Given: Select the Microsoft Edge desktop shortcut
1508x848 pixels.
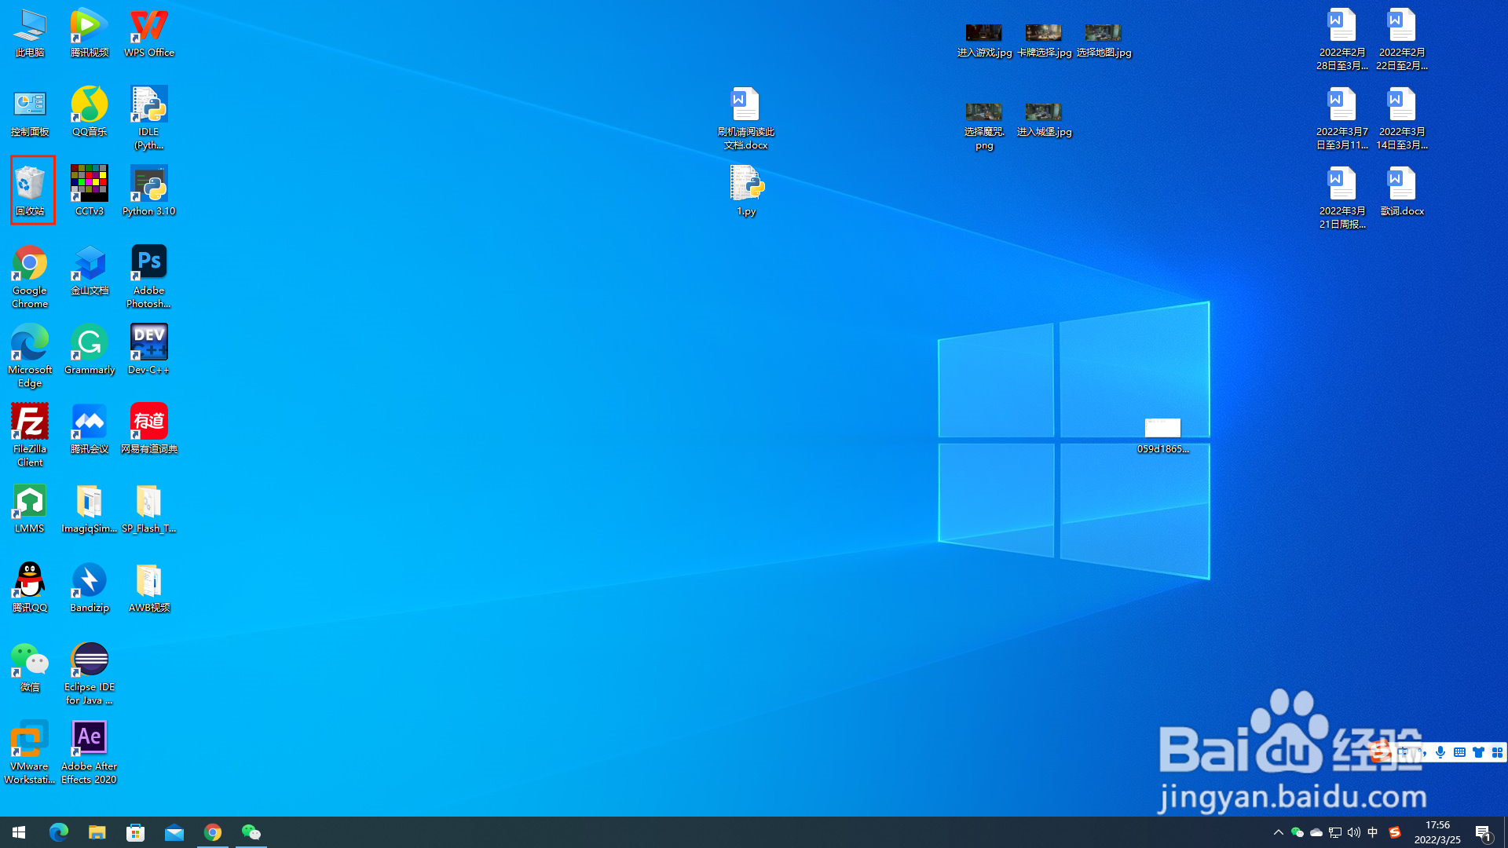Looking at the screenshot, I should click(30, 356).
